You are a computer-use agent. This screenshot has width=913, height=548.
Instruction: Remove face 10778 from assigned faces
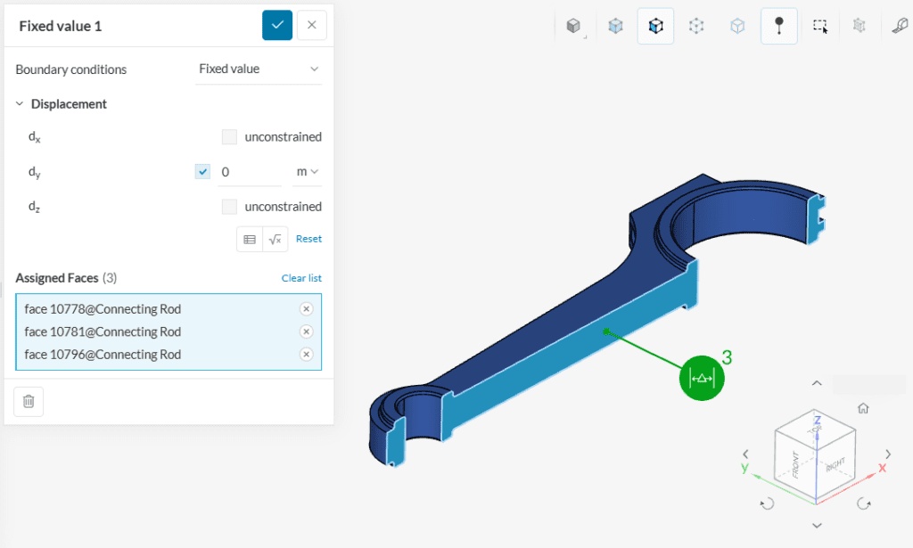click(306, 309)
